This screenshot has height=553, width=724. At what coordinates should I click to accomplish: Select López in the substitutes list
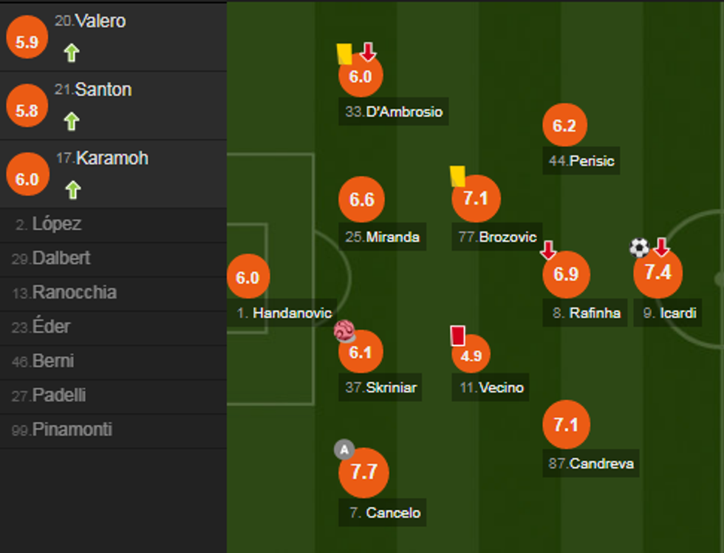(x=57, y=224)
